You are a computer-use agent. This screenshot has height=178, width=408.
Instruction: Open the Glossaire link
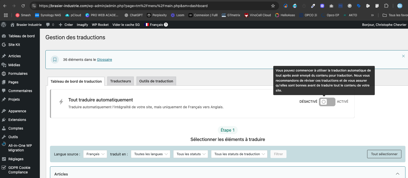104,60
